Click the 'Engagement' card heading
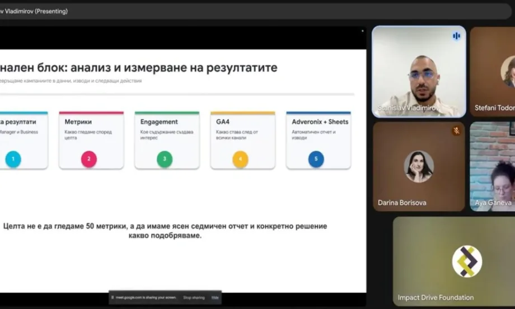The width and height of the screenshot is (515, 309). [159, 122]
